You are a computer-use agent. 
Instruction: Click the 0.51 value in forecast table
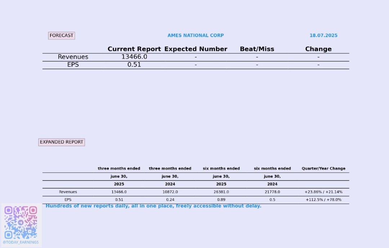click(134, 65)
